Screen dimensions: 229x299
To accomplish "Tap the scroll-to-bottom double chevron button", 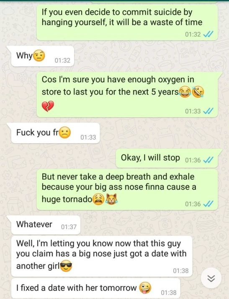I will tap(211, 278).
